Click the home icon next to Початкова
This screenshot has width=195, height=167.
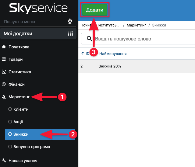[x=4, y=47]
